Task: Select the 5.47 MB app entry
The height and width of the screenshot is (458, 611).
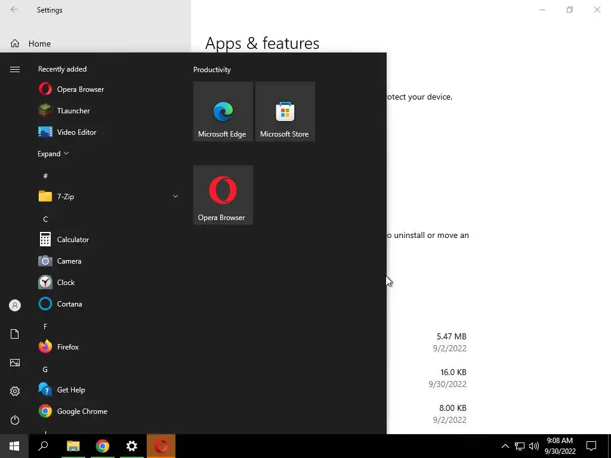Action: point(450,342)
